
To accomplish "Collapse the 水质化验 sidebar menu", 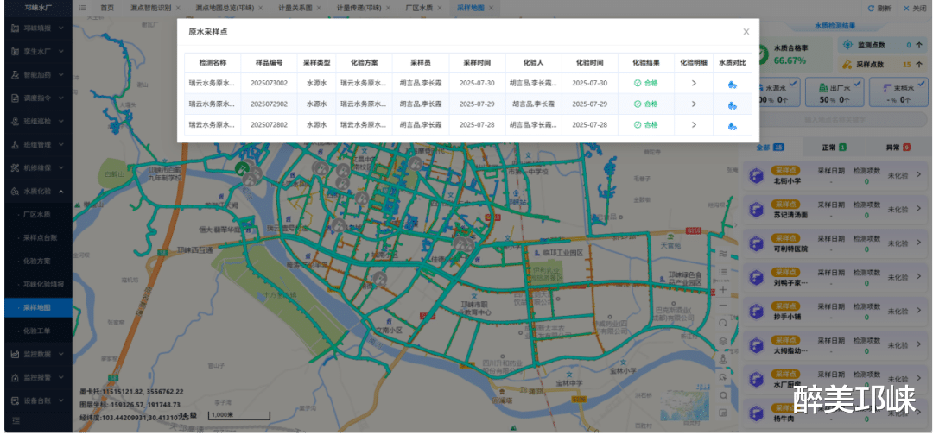I will (38, 192).
